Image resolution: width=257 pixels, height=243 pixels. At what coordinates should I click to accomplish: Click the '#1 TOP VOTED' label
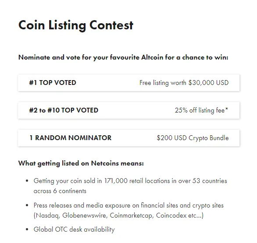click(53, 83)
